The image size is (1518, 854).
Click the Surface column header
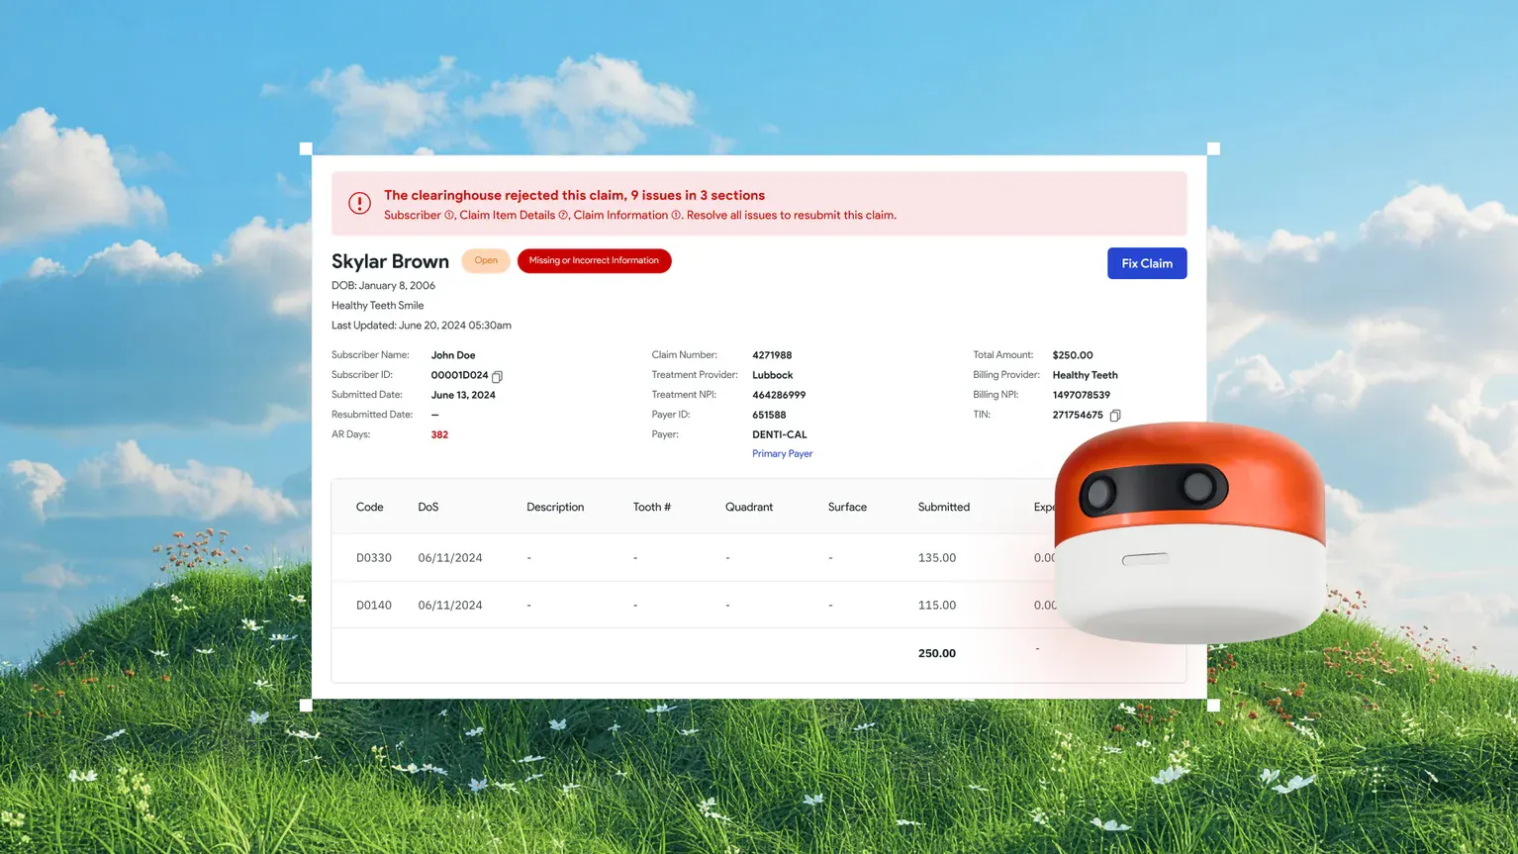pyautogui.click(x=847, y=507)
